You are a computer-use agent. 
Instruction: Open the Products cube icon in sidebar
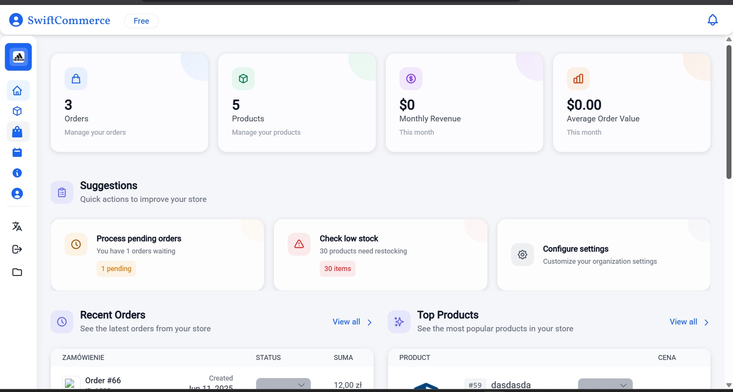[x=18, y=111]
